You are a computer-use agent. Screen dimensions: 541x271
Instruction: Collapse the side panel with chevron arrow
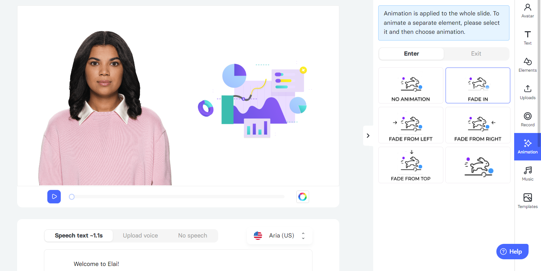point(368,136)
